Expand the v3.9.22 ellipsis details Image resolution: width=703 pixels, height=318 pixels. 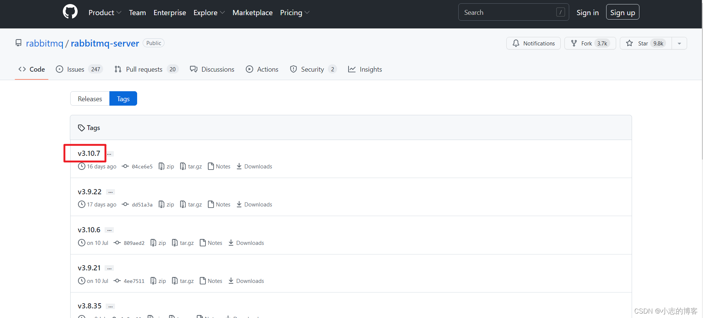point(111,192)
